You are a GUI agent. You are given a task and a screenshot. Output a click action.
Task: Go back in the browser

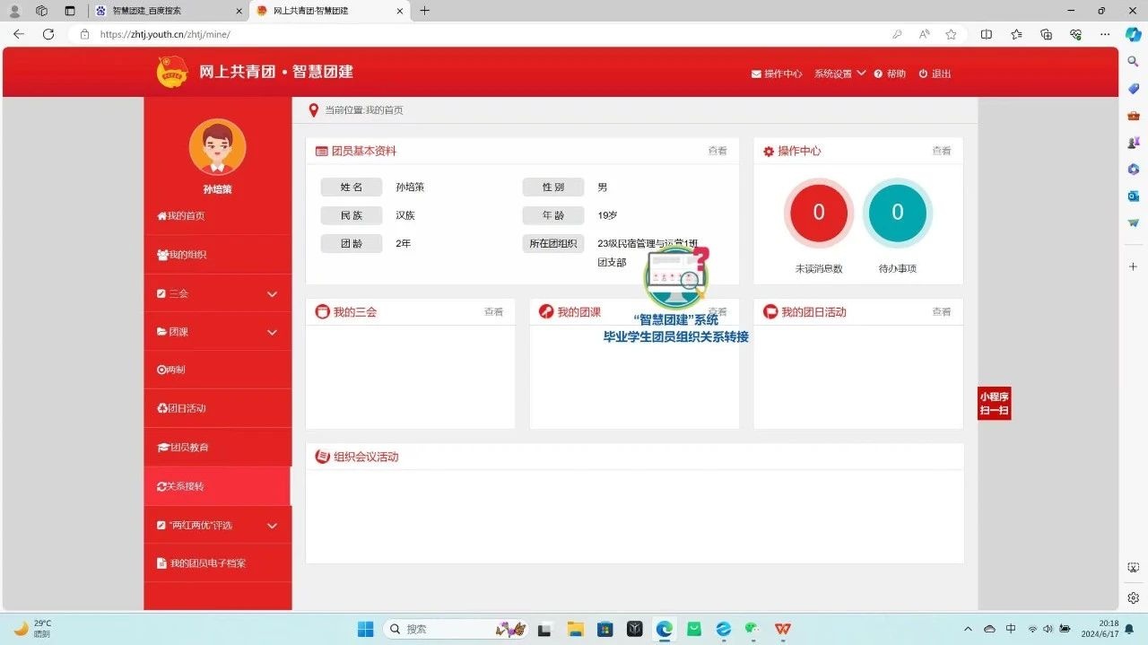coord(19,34)
